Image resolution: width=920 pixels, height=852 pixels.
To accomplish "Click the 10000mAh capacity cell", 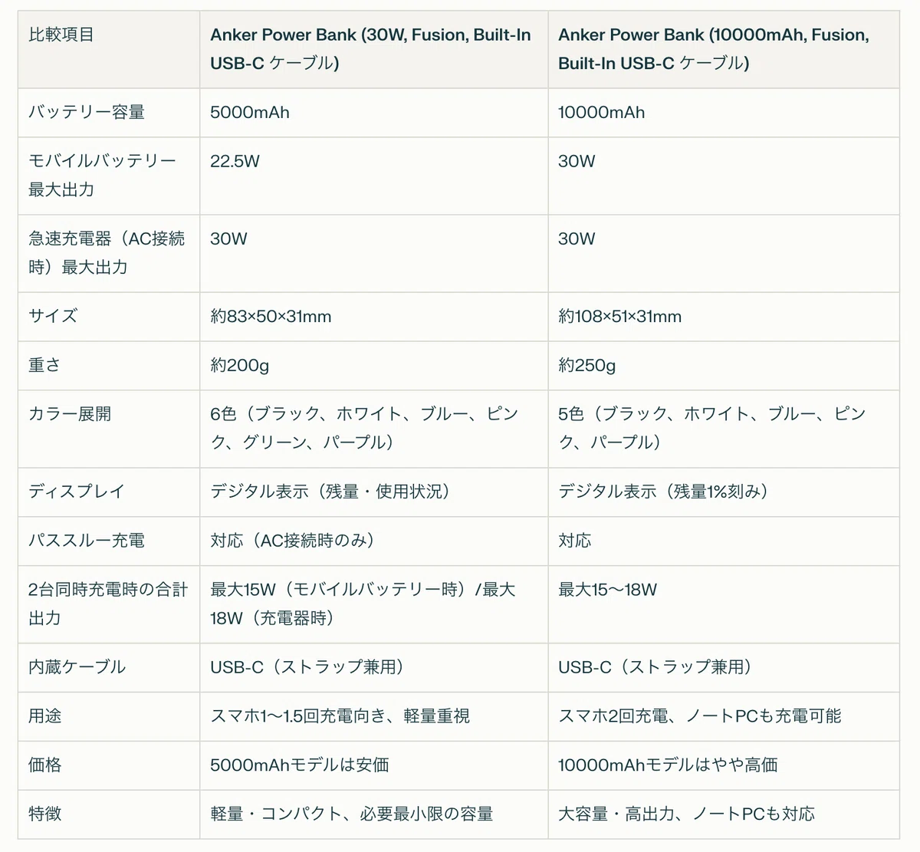I will [724, 113].
